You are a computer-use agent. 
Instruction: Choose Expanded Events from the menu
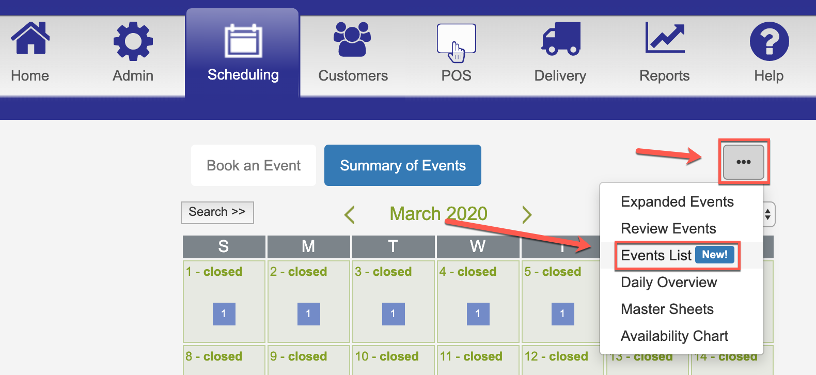coord(677,201)
